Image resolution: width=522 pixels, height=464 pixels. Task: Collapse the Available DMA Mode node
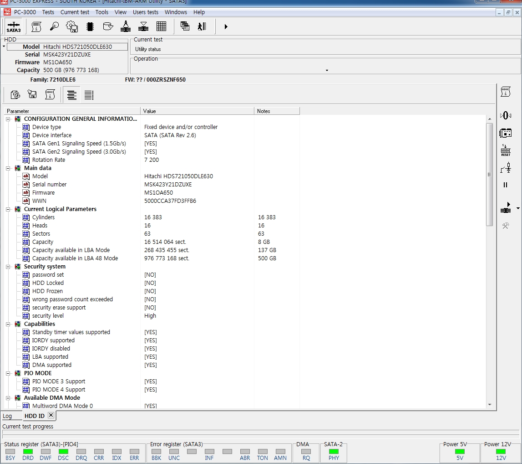point(8,398)
